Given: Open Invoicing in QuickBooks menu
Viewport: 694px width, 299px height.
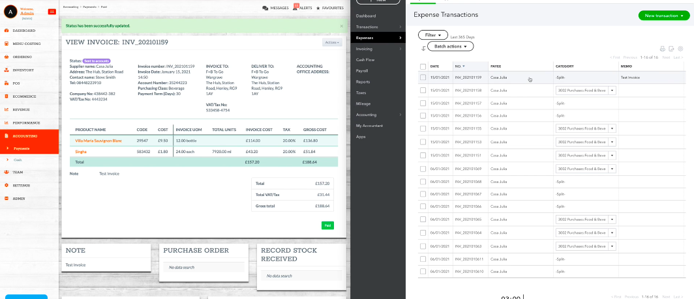Looking at the screenshot, I should [364, 49].
